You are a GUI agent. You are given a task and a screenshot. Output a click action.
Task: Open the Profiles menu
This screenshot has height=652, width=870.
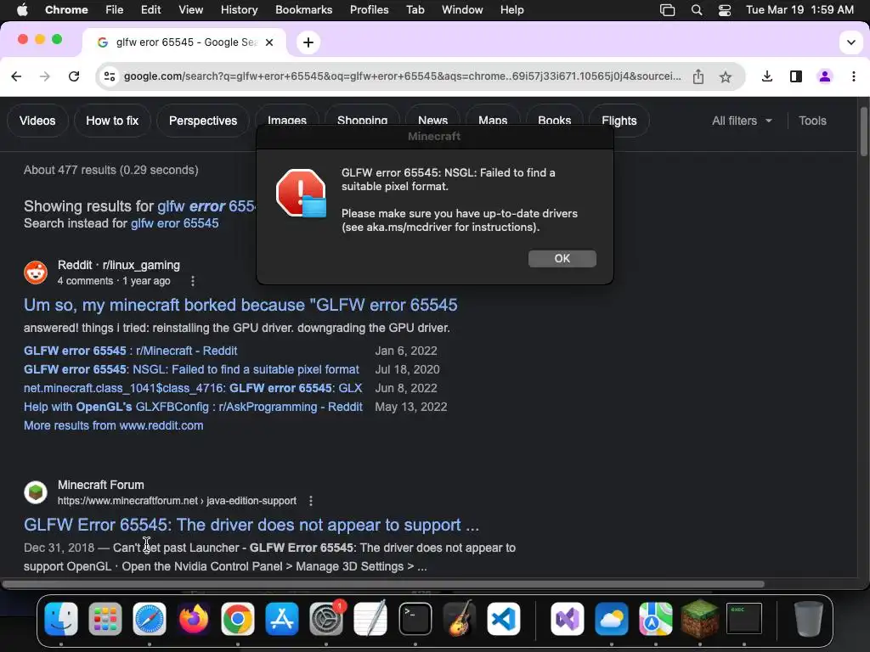(x=369, y=10)
